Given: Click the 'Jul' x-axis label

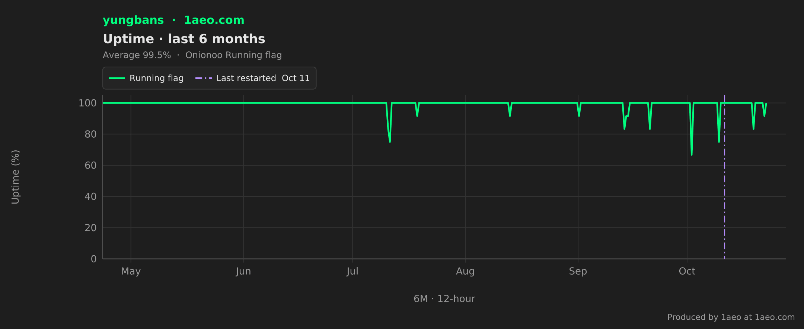Looking at the screenshot, I should click(x=352, y=271).
